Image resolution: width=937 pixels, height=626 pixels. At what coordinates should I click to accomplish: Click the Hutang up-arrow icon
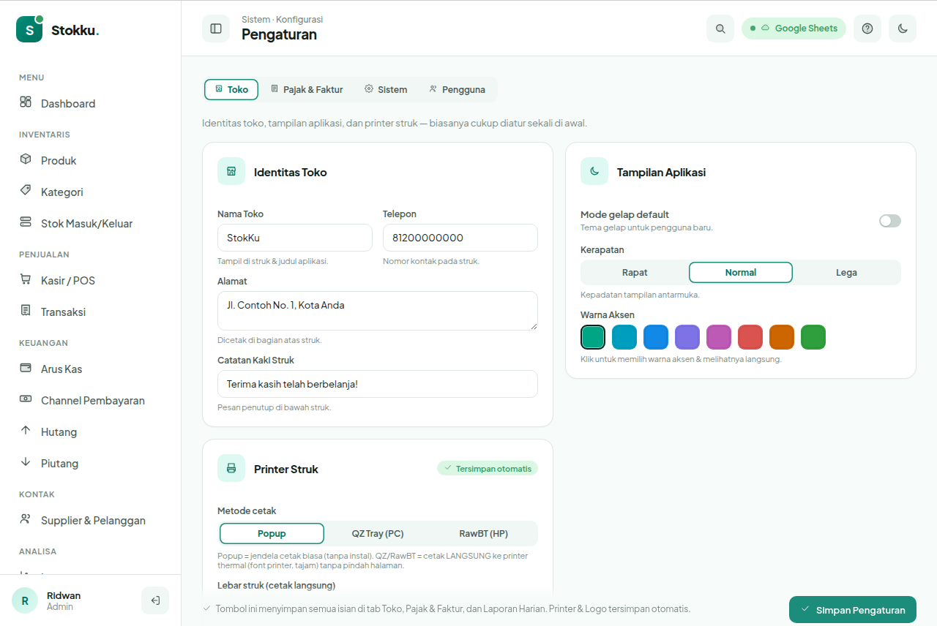(26, 430)
